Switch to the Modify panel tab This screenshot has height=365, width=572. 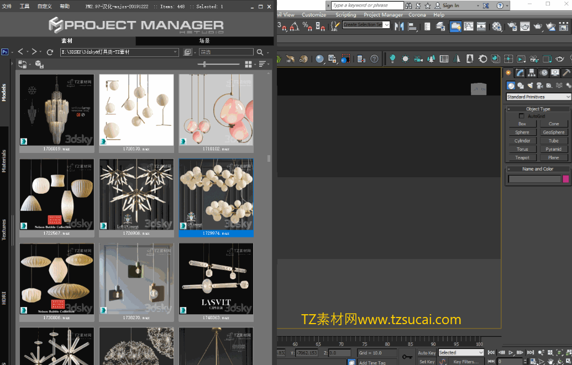(520, 73)
